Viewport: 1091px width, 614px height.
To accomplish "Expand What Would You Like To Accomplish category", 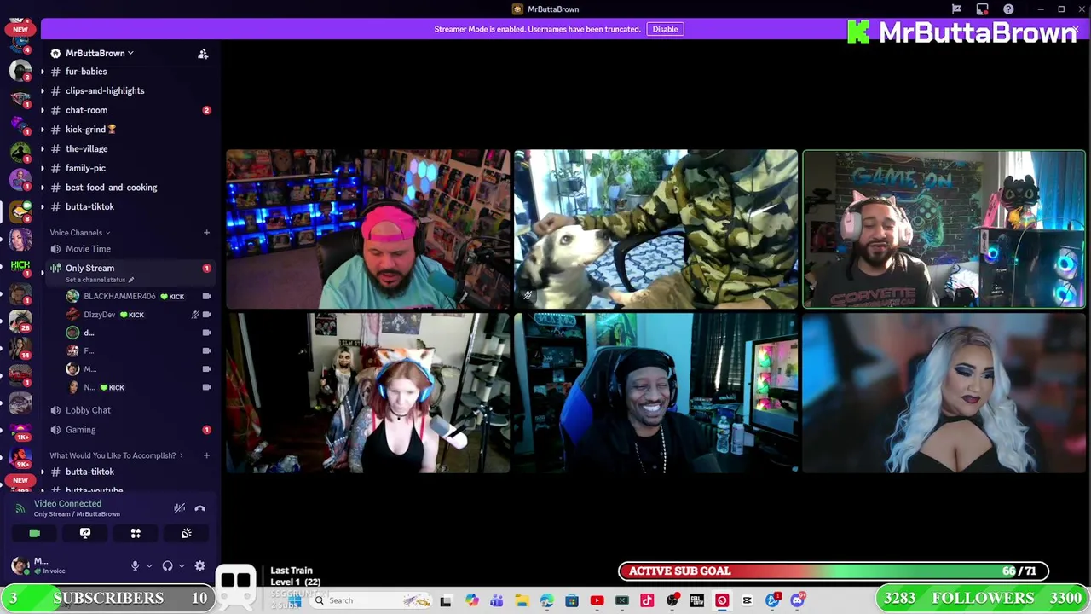I will pos(117,455).
